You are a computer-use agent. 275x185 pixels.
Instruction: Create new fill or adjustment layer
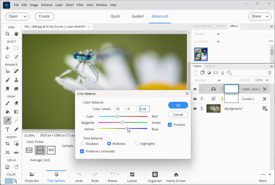point(209,73)
